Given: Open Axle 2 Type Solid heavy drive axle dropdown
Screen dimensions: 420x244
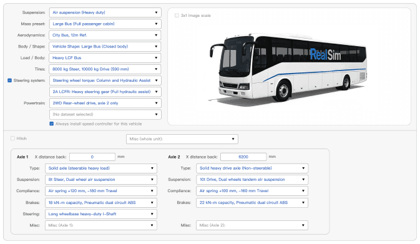Looking at the screenshot, I should (252, 168).
